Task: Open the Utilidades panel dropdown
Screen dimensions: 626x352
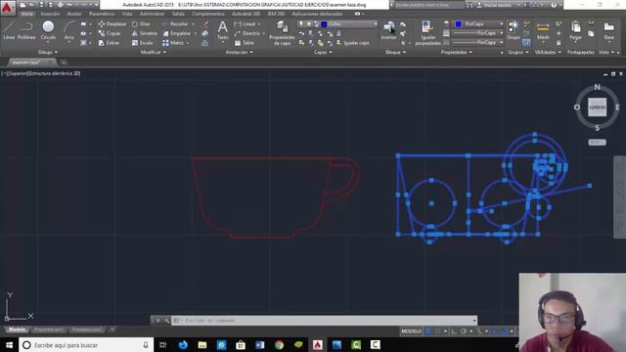Action: (548, 52)
